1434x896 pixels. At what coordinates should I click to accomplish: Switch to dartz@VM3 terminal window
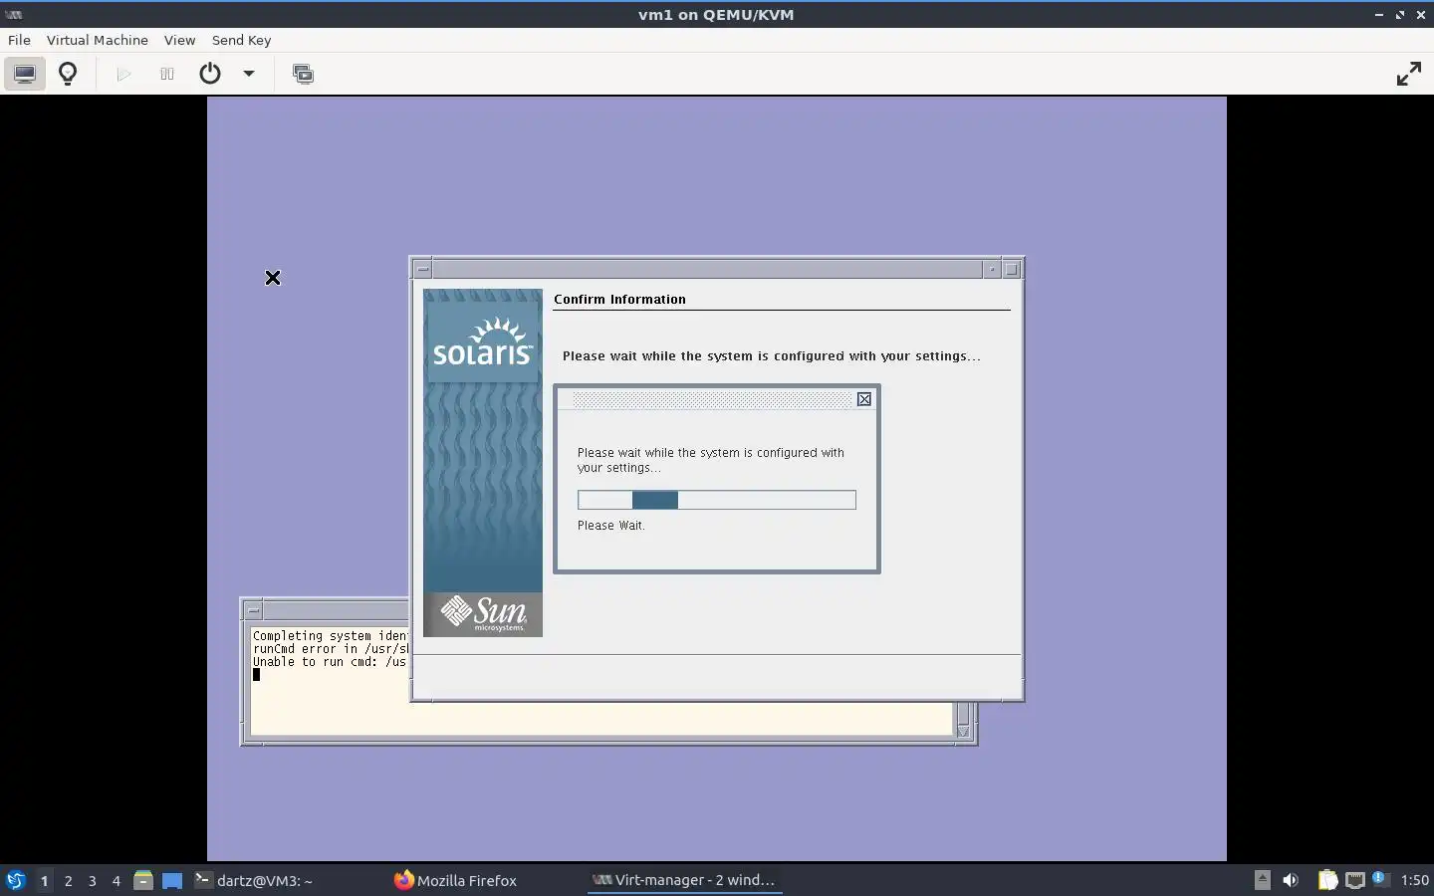click(254, 880)
